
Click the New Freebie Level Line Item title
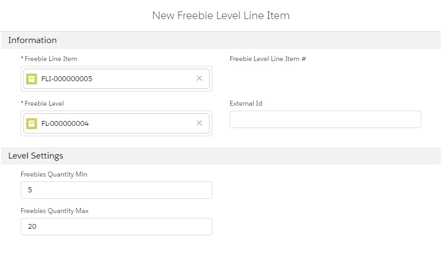[220, 16]
